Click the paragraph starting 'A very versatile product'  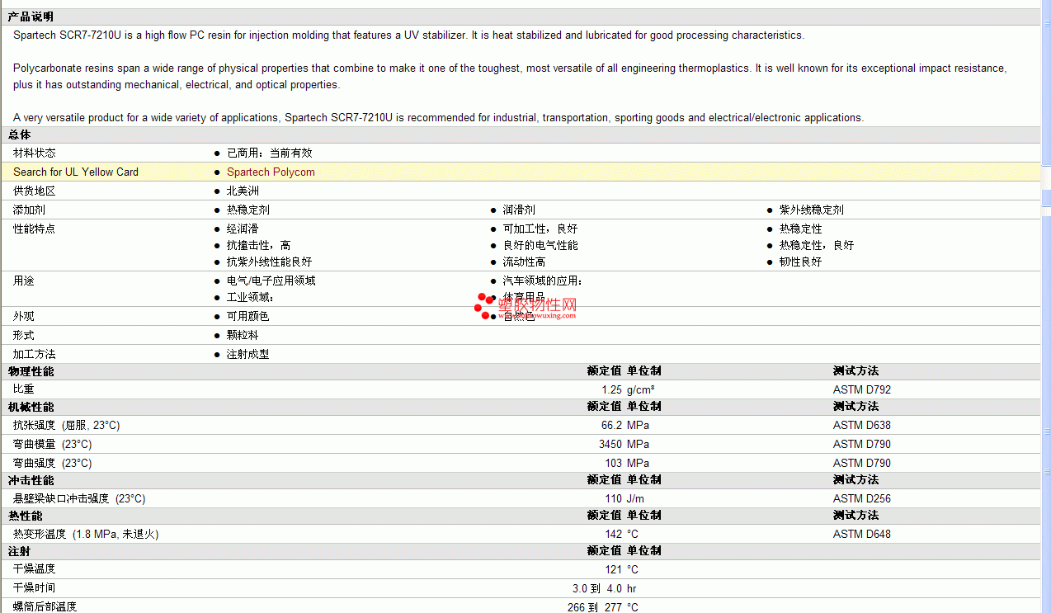[x=438, y=118]
